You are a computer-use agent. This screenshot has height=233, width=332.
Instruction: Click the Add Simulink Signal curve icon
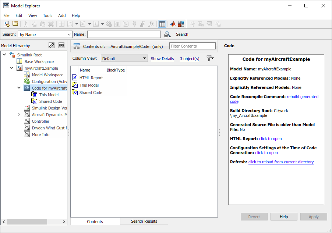[83, 24]
